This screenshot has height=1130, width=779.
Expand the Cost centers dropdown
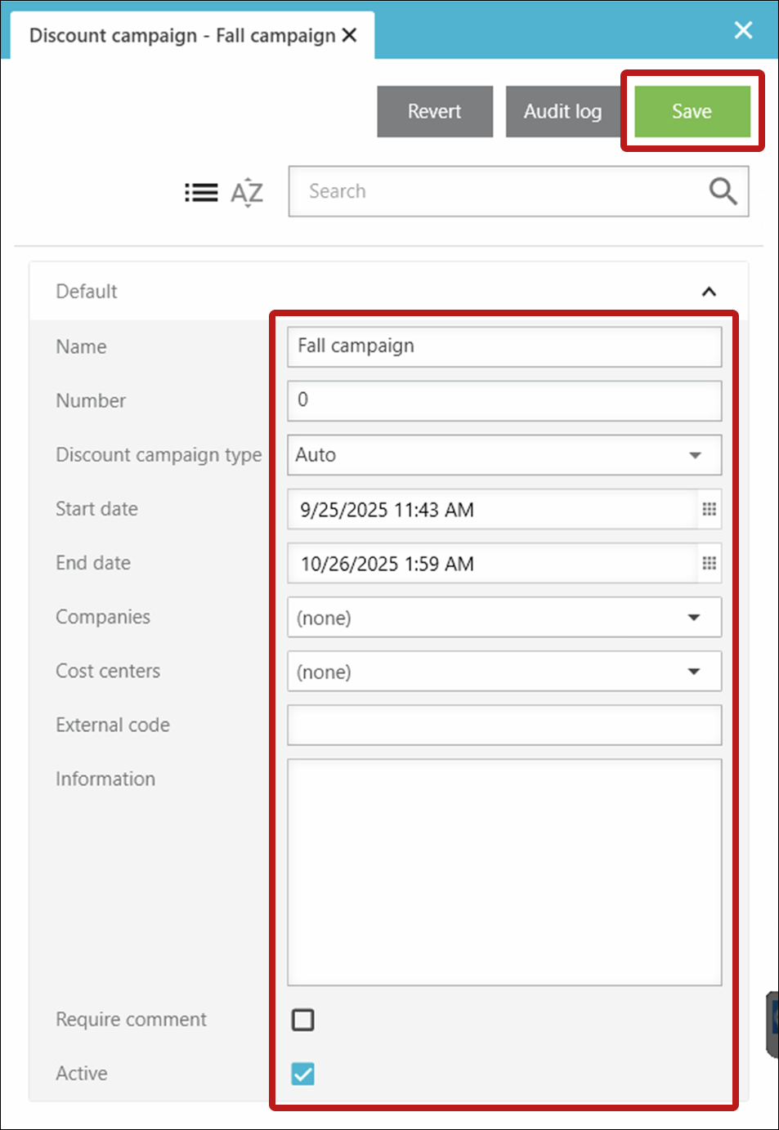pos(694,672)
